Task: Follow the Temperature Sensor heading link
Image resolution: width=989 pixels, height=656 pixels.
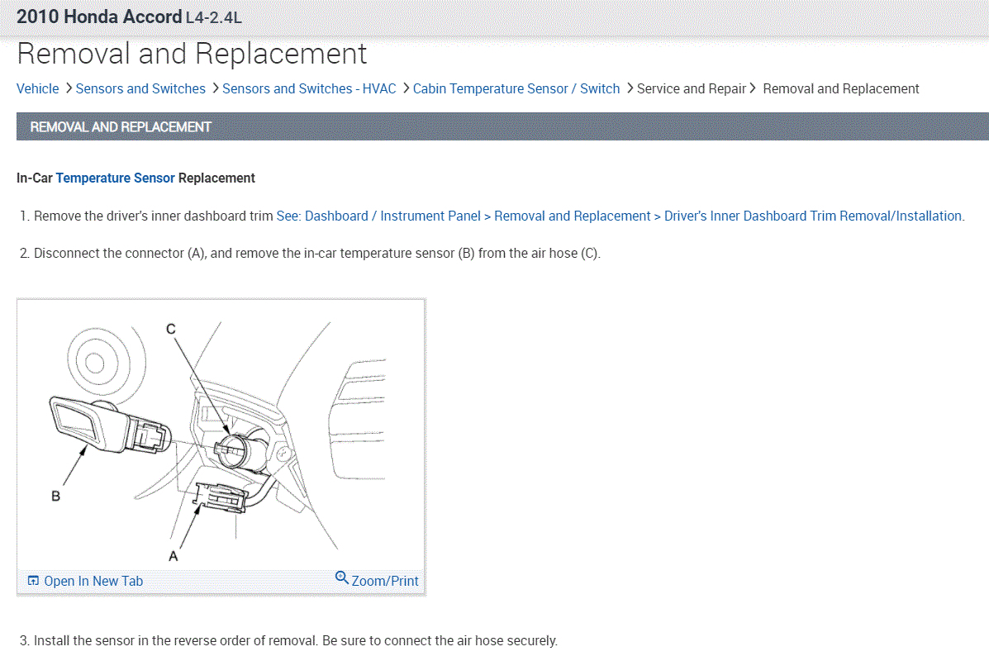Action: pos(115,178)
